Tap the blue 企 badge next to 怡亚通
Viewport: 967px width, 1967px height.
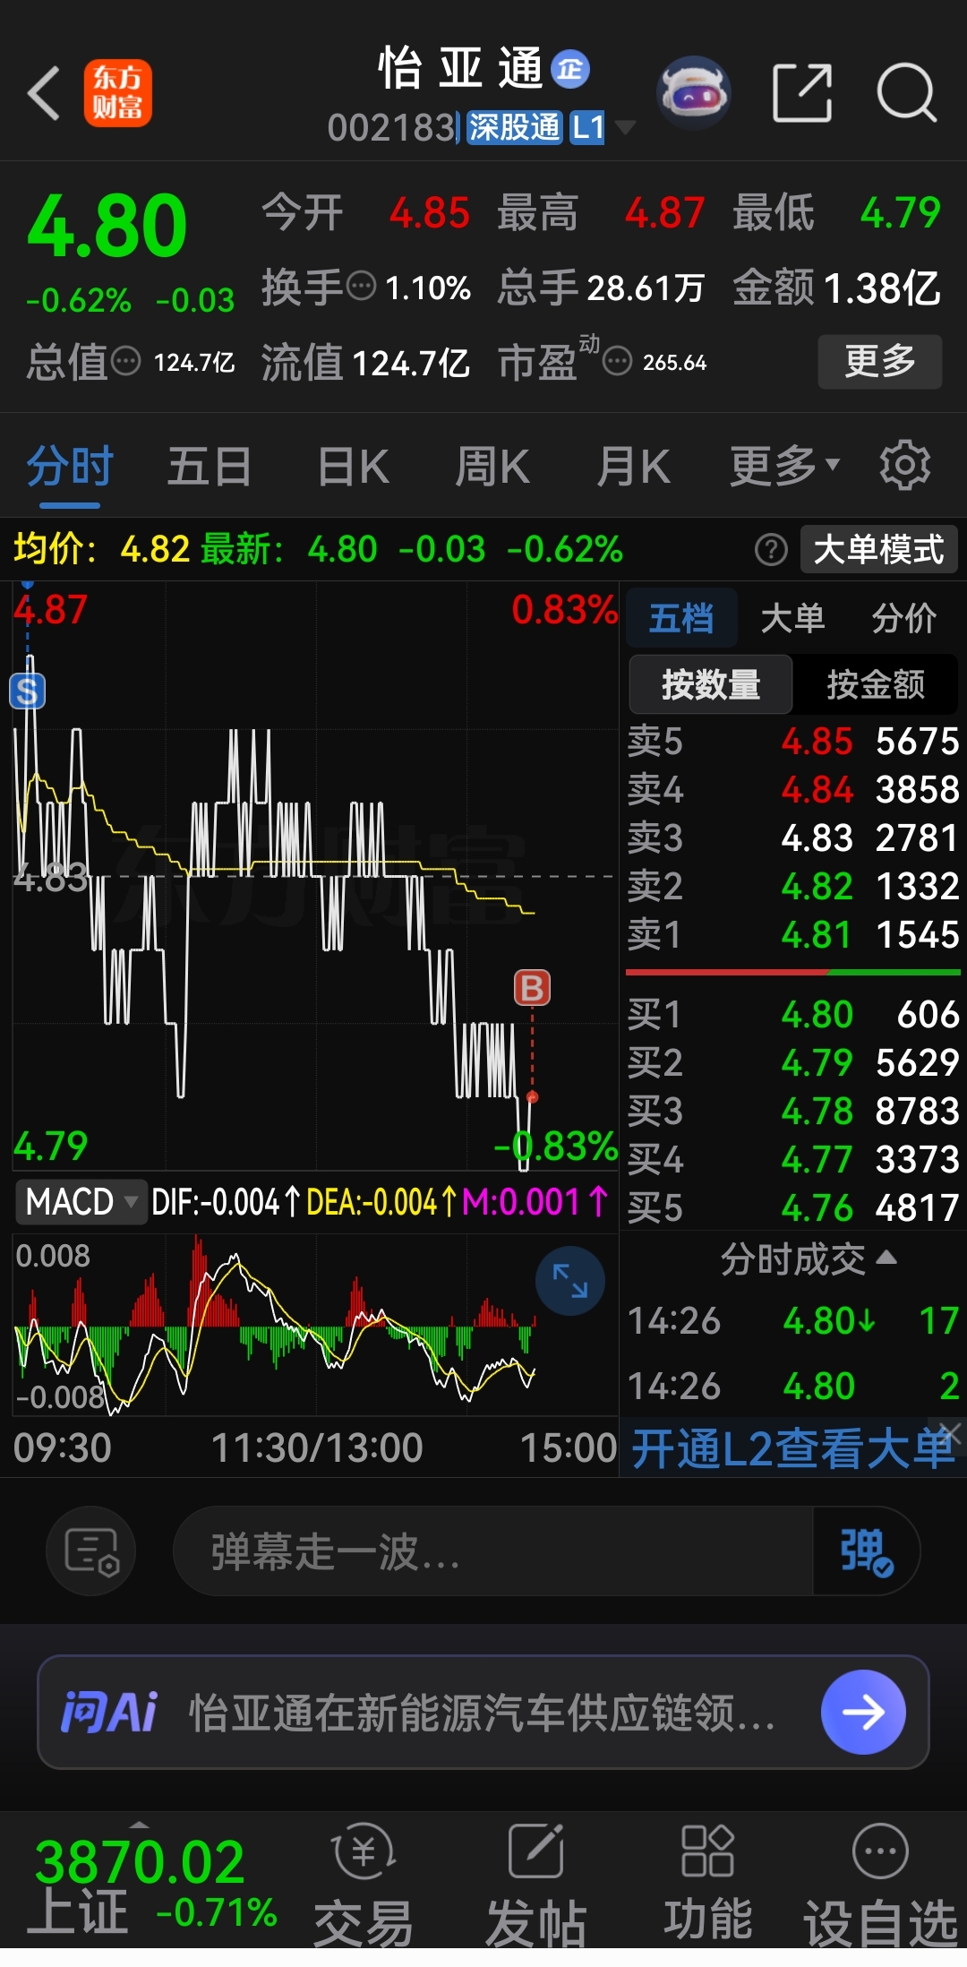pyautogui.click(x=570, y=69)
